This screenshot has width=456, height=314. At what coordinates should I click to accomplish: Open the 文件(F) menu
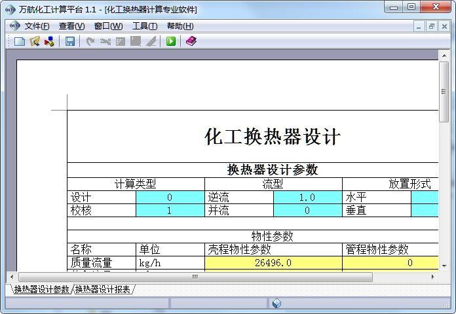[37, 26]
